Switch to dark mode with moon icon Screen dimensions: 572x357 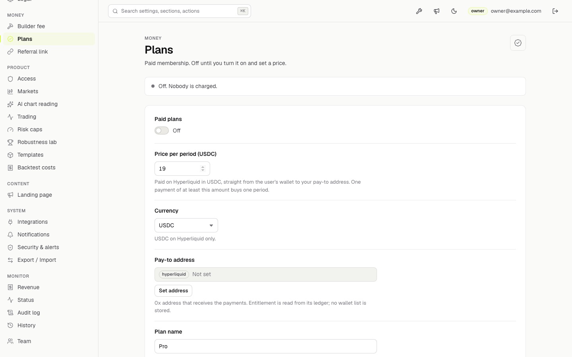(454, 11)
